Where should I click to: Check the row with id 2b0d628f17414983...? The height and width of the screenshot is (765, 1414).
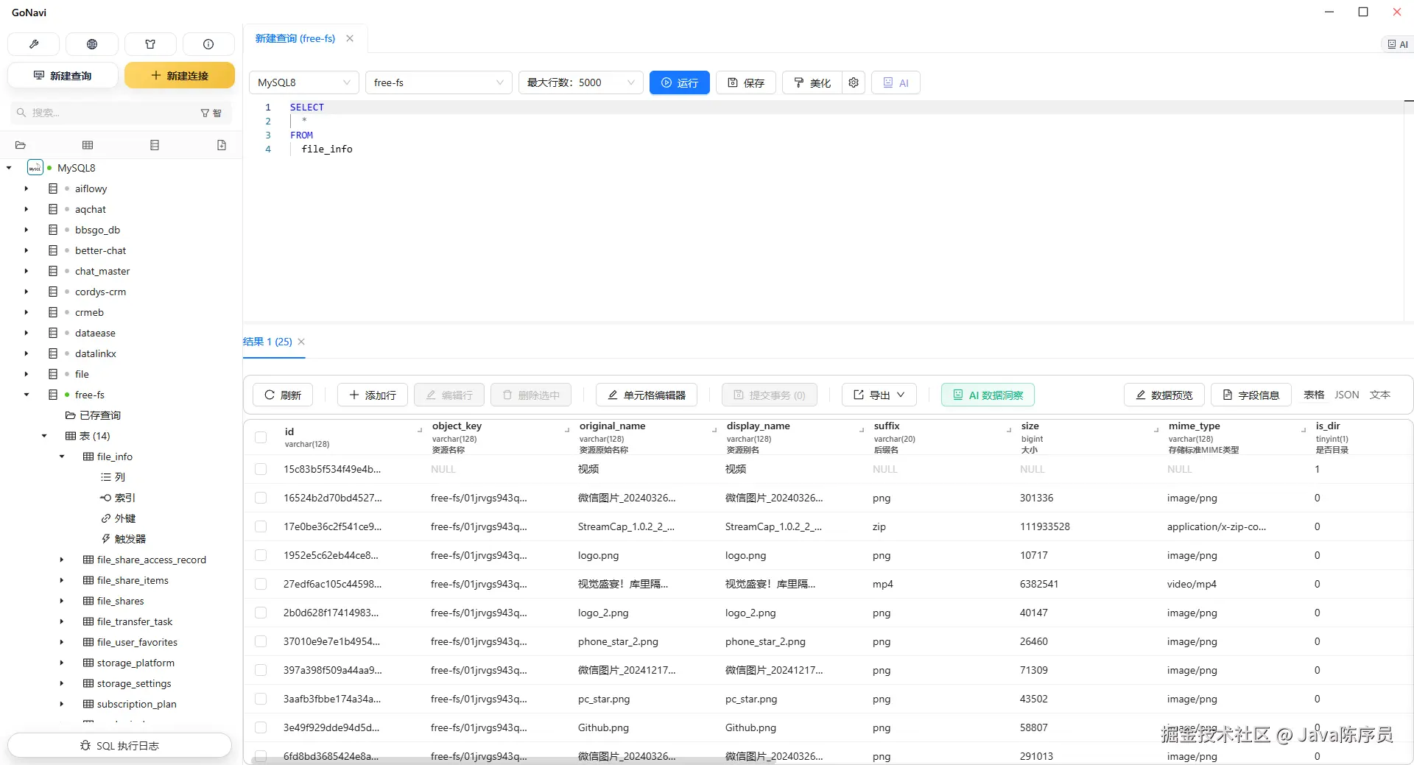tap(261, 613)
